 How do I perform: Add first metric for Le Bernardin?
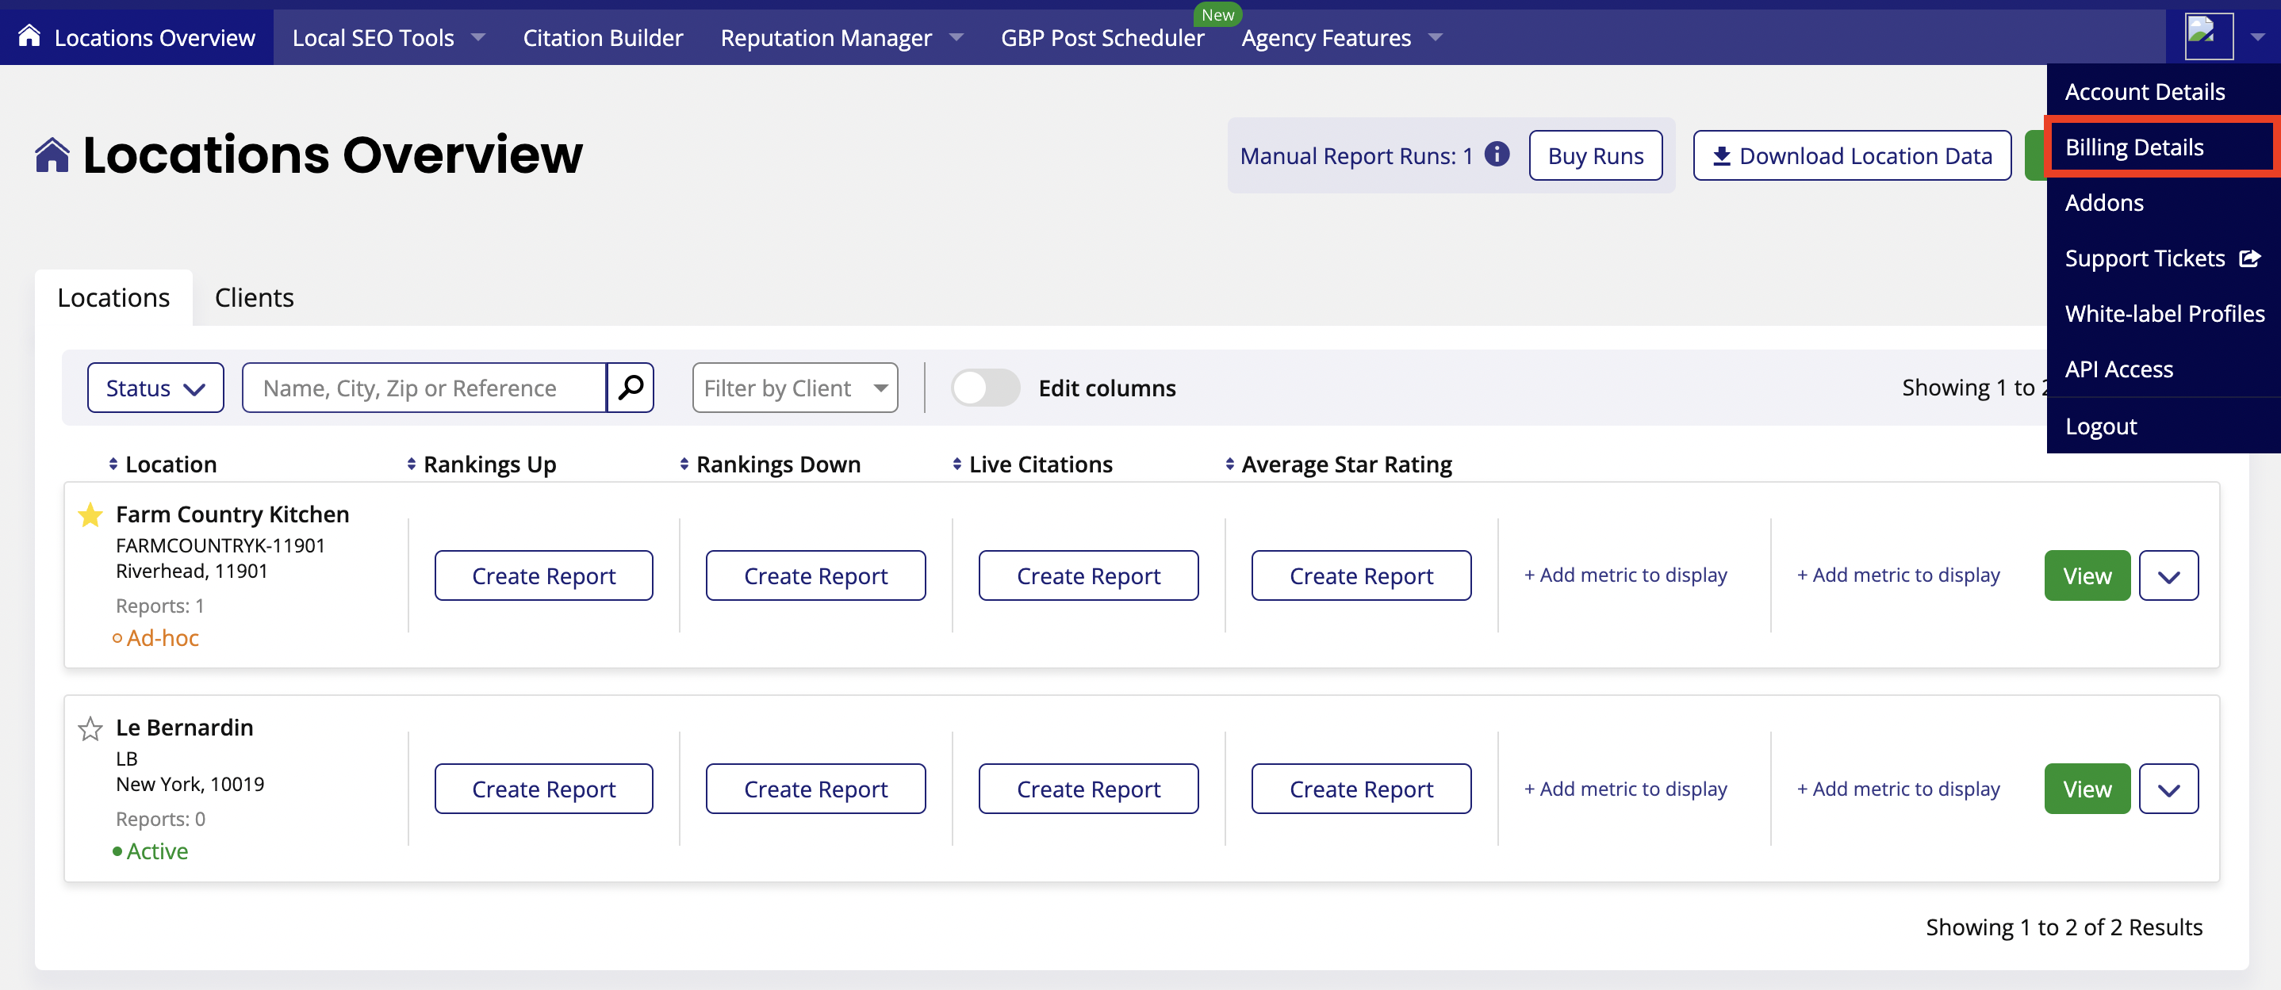(1626, 789)
